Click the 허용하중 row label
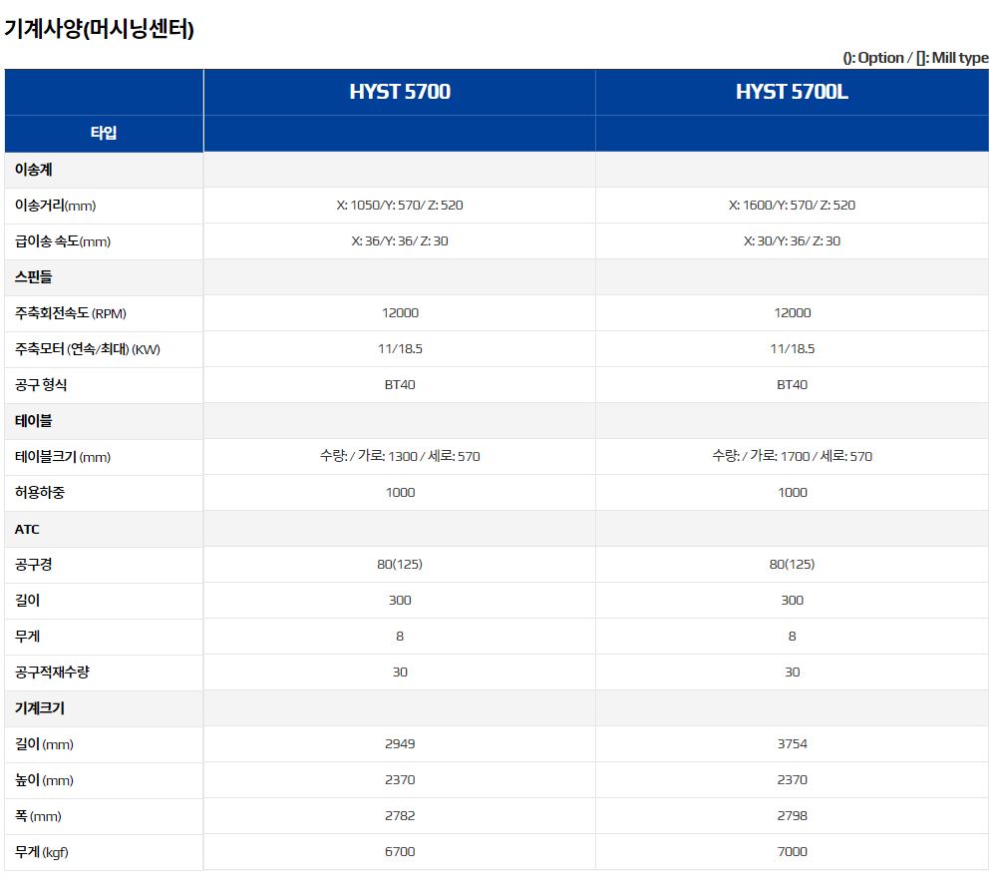The image size is (994, 890). coord(40,493)
